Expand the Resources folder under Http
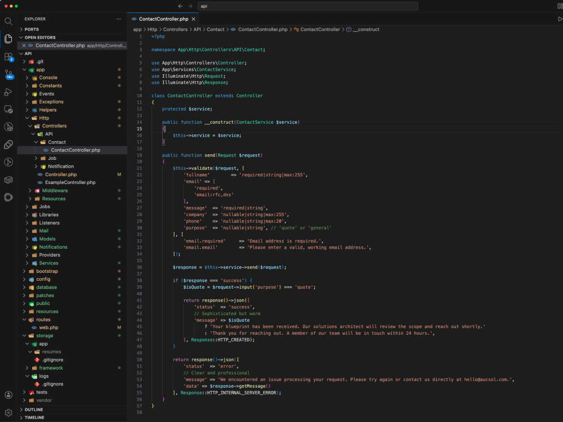Screen dimensions: 563x422 [x=72, y=199]
